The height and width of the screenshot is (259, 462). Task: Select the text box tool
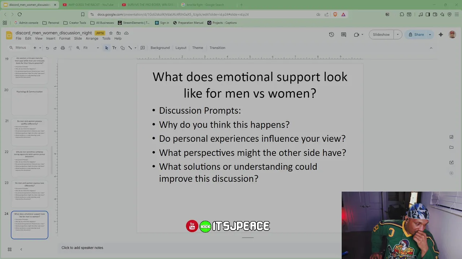click(114, 48)
